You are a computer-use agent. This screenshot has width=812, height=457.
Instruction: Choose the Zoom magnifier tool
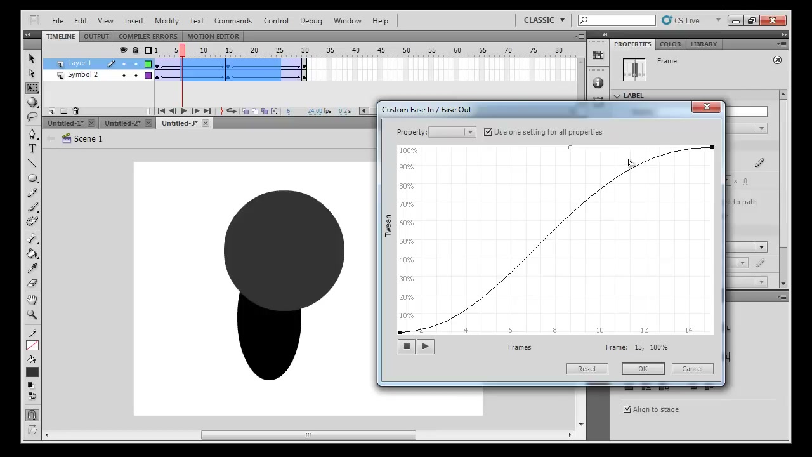click(32, 314)
